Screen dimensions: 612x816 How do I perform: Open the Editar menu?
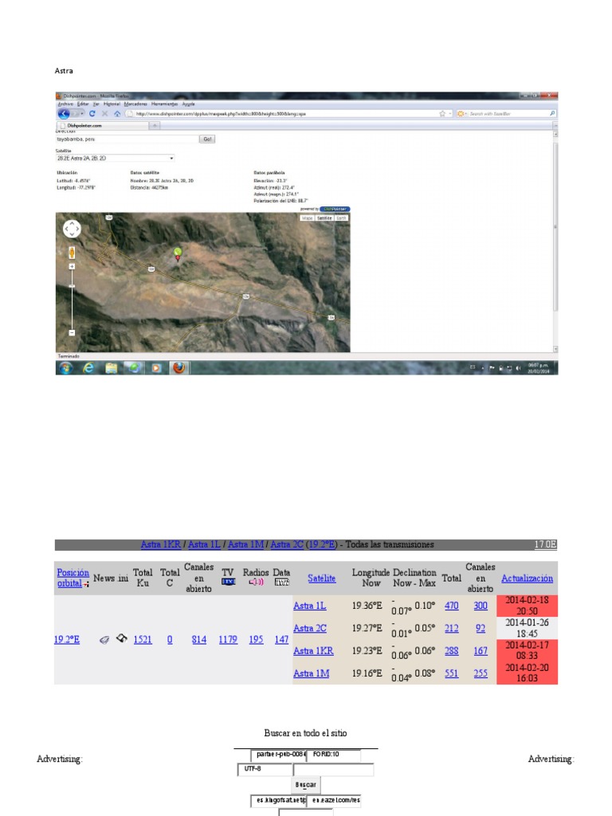(83, 104)
